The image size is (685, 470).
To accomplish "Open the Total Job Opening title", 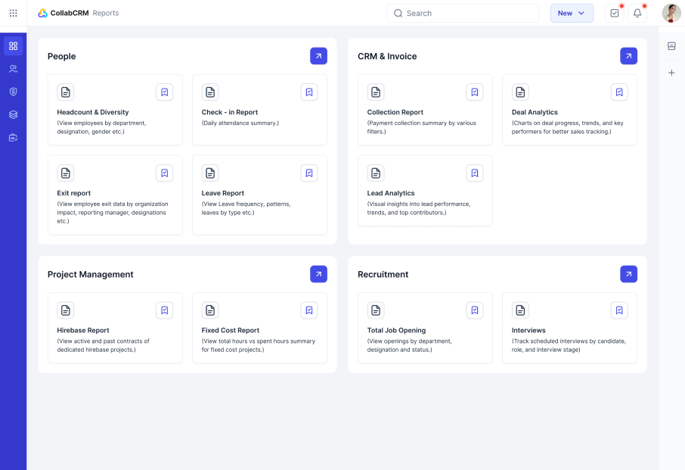I will 396,331.
